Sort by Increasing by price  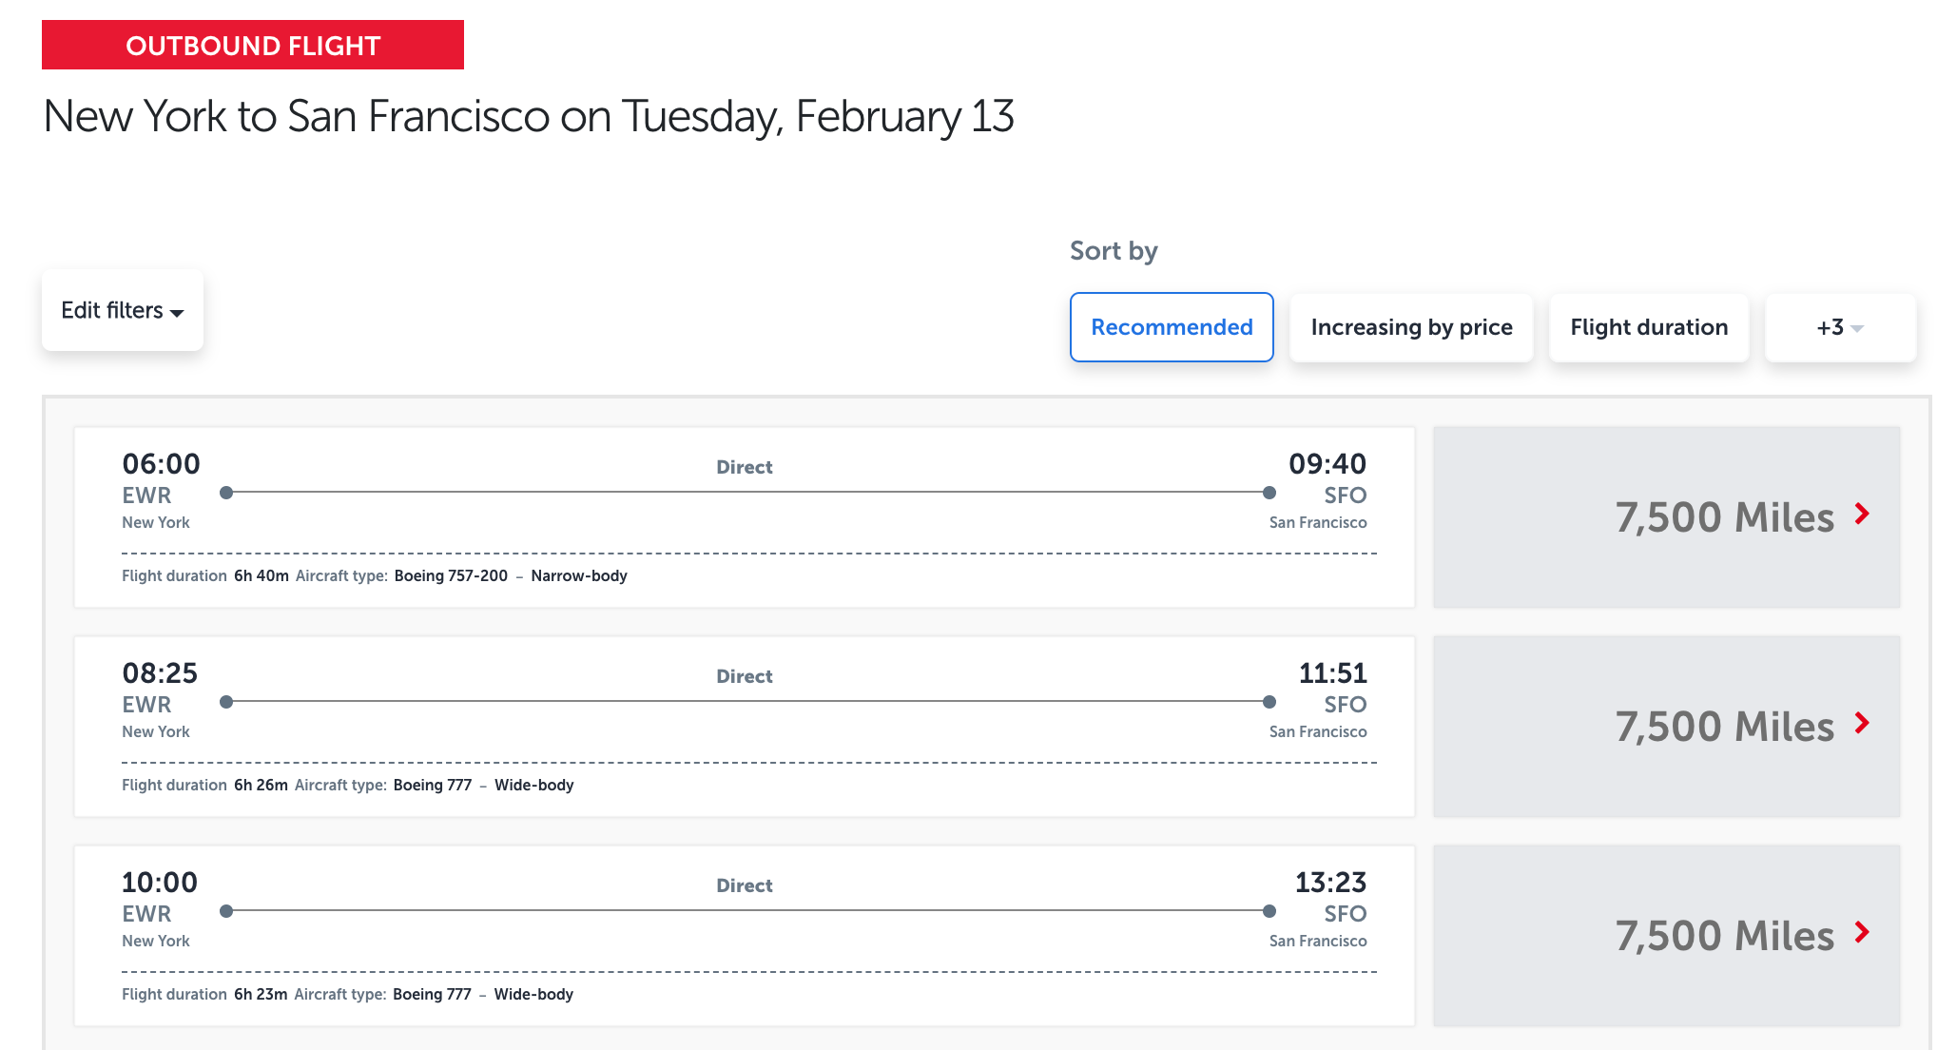pos(1410,327)
